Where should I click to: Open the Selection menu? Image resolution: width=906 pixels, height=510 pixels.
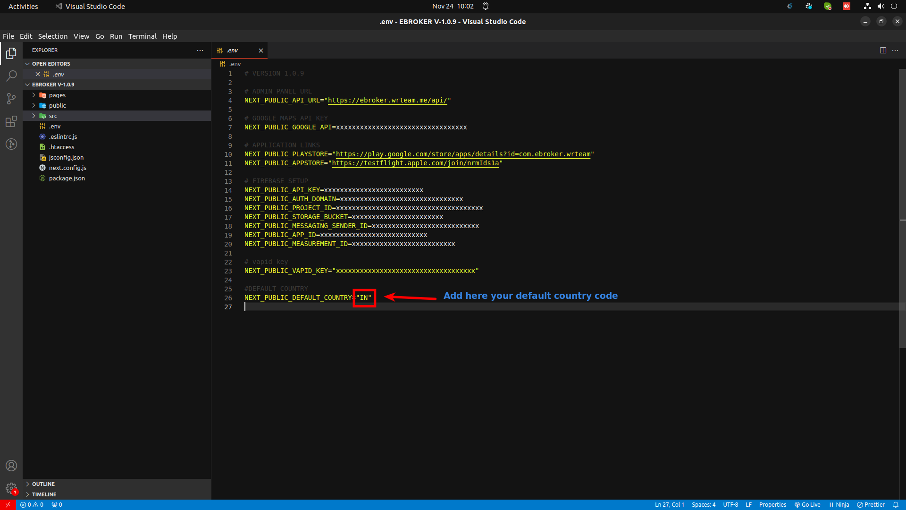pyautogui.click(x=53, y=36)
